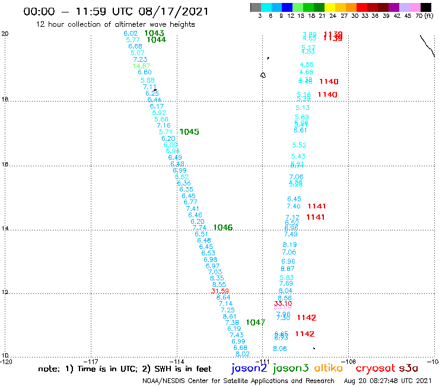Screen dimensions: 439x386
Task: Click the wave height value '8.35'
Action: click(x=217, y=278)
